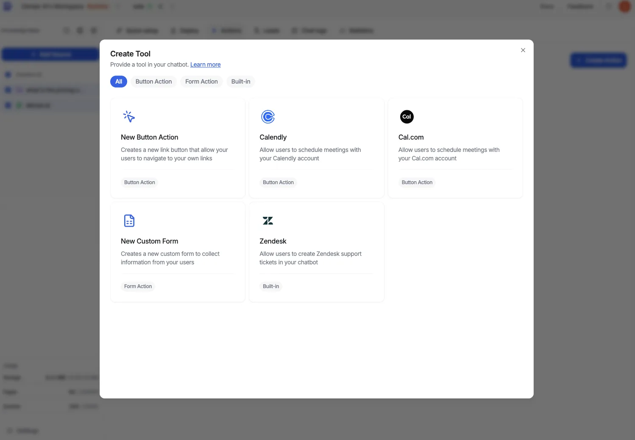Click the app logo in top left corner
Viewport: 635px width, 440px height.
coord(8,6)
